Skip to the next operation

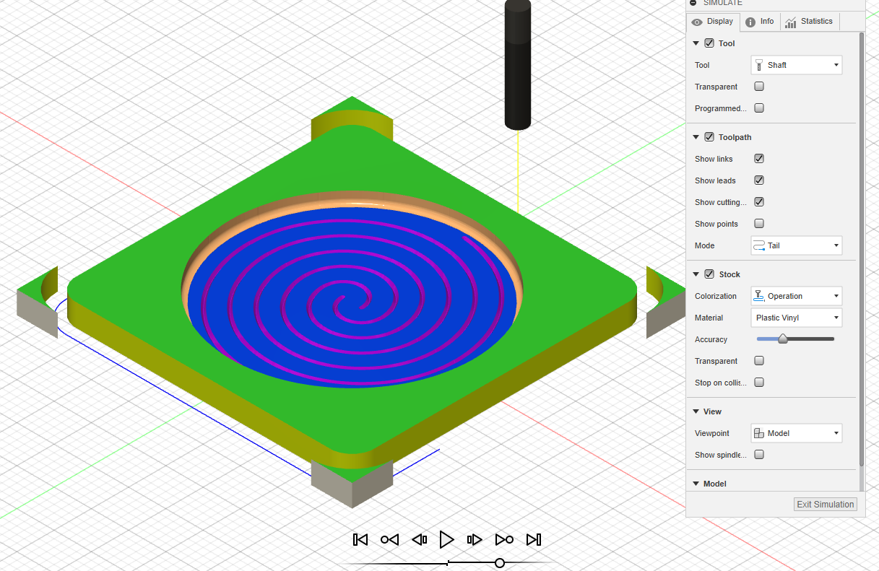[x=504, y=539]
